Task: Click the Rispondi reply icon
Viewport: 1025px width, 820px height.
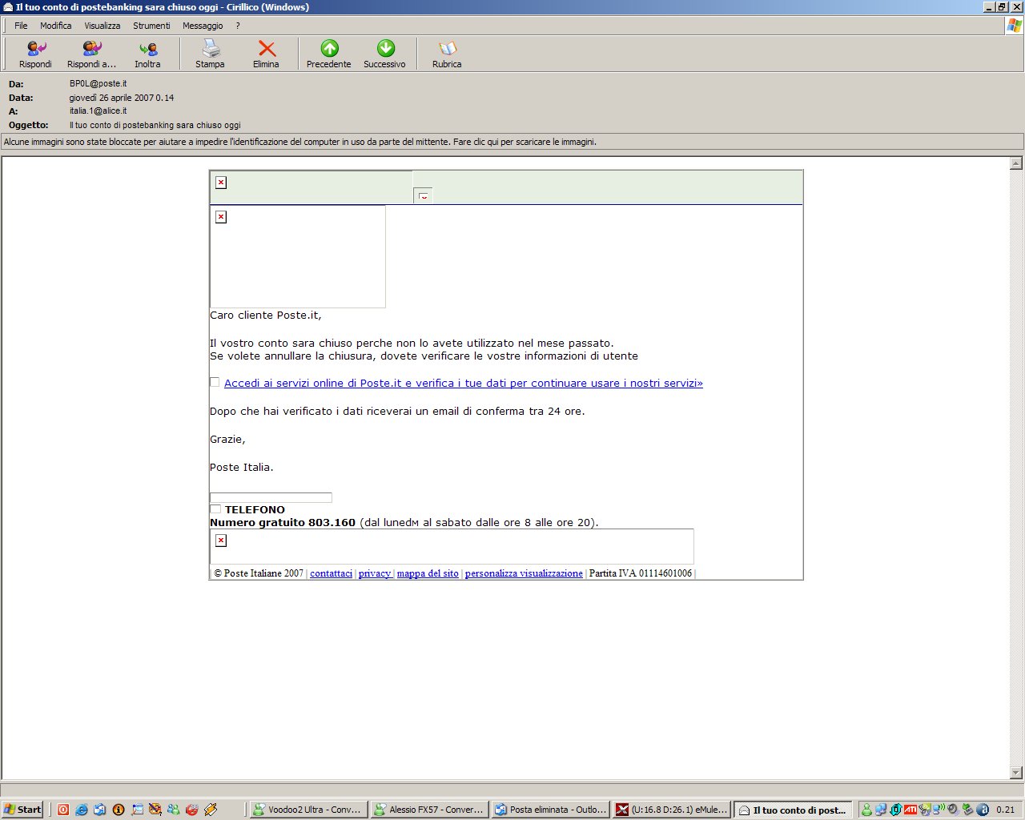Action: (35, 54)
